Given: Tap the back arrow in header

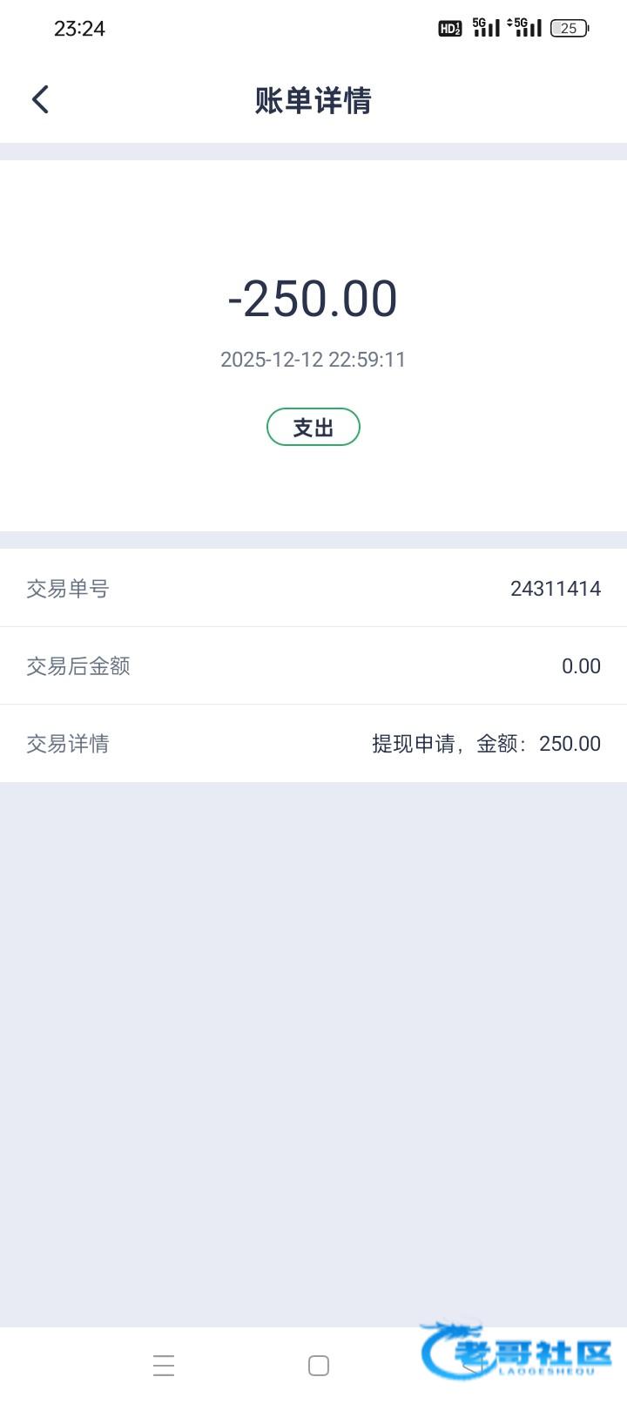Looking at the screenshot, I should tap(40, 99).
